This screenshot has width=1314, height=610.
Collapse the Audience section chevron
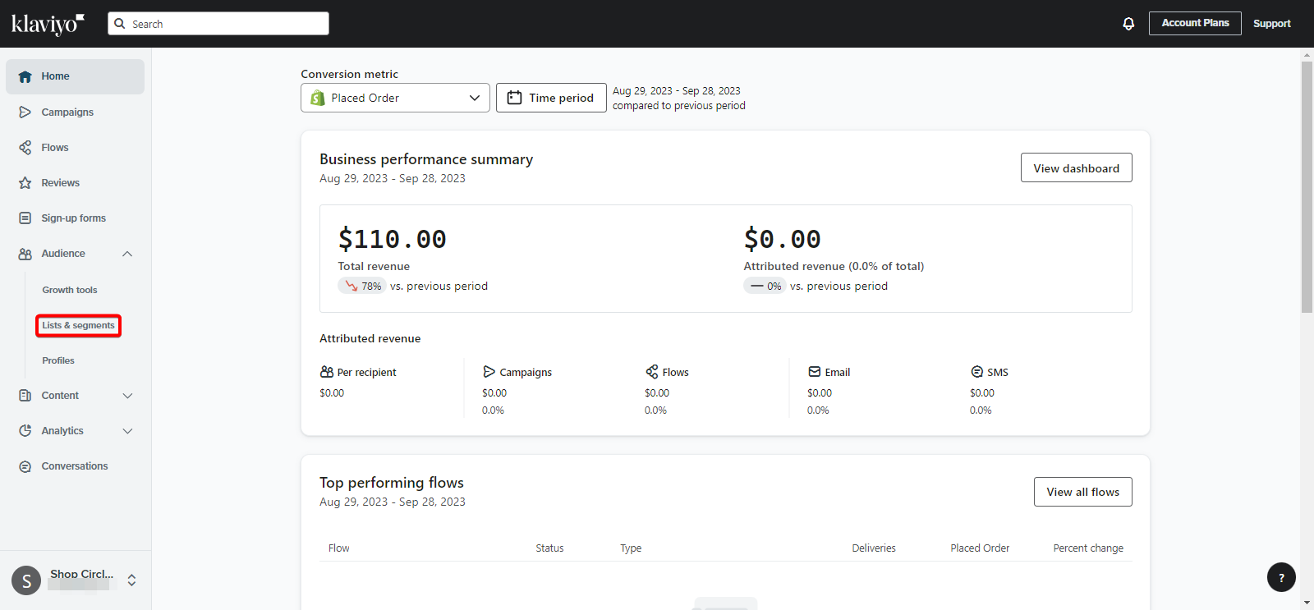tap(127, 254)
